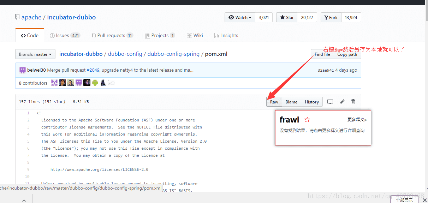The height and width of the screenshot is (203, 428).
Task: Click the green Android contributor avatar
Action: (x=95, y=83)
